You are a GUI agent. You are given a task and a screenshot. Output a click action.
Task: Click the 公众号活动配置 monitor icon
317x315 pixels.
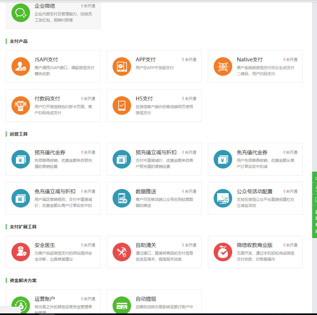click(x=223, y=198)
